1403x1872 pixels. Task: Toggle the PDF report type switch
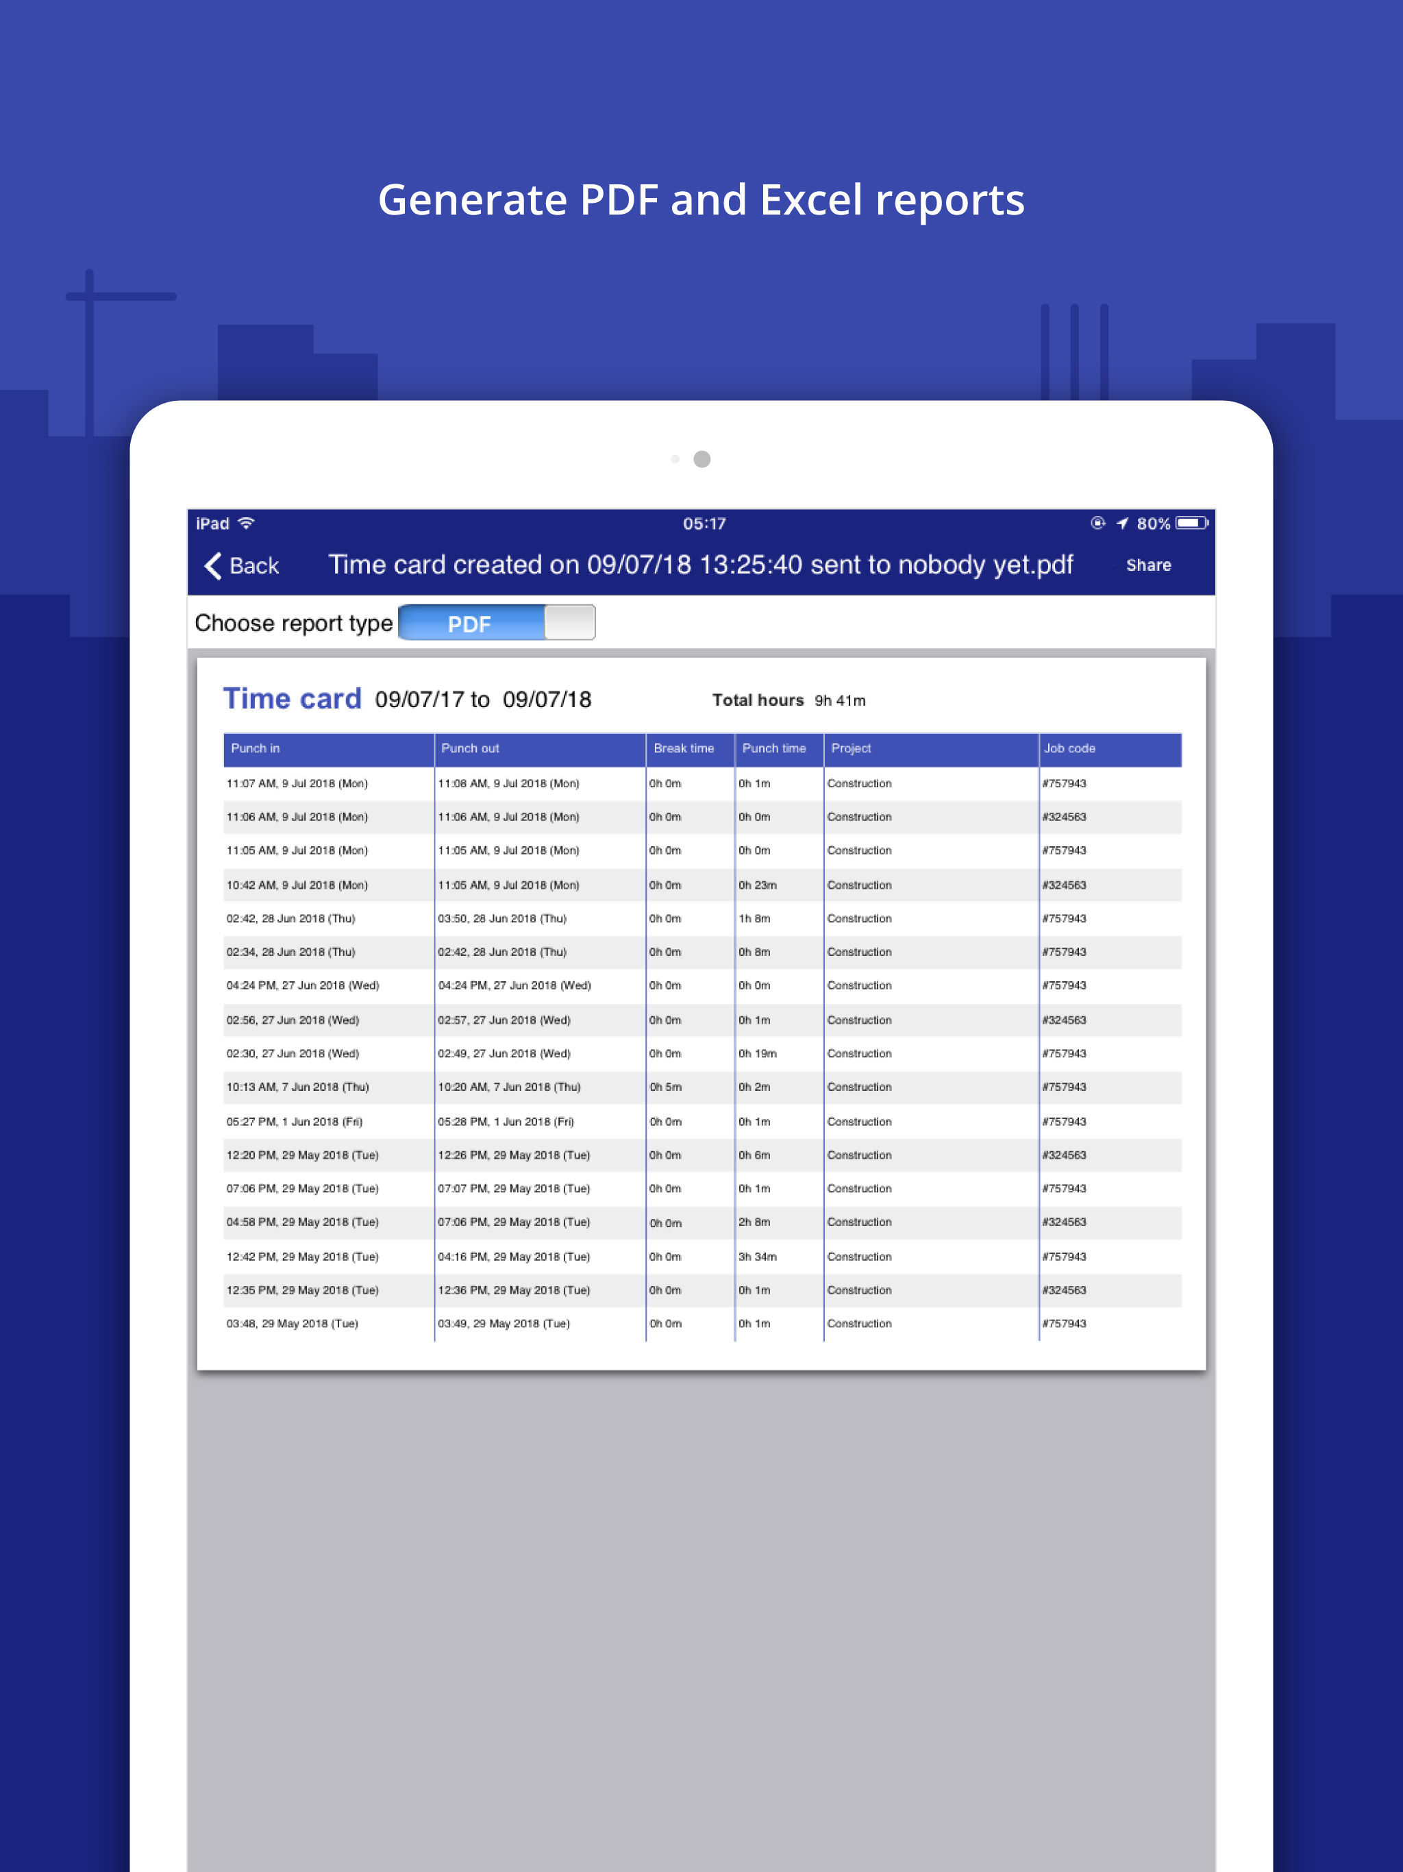point(497,623)
